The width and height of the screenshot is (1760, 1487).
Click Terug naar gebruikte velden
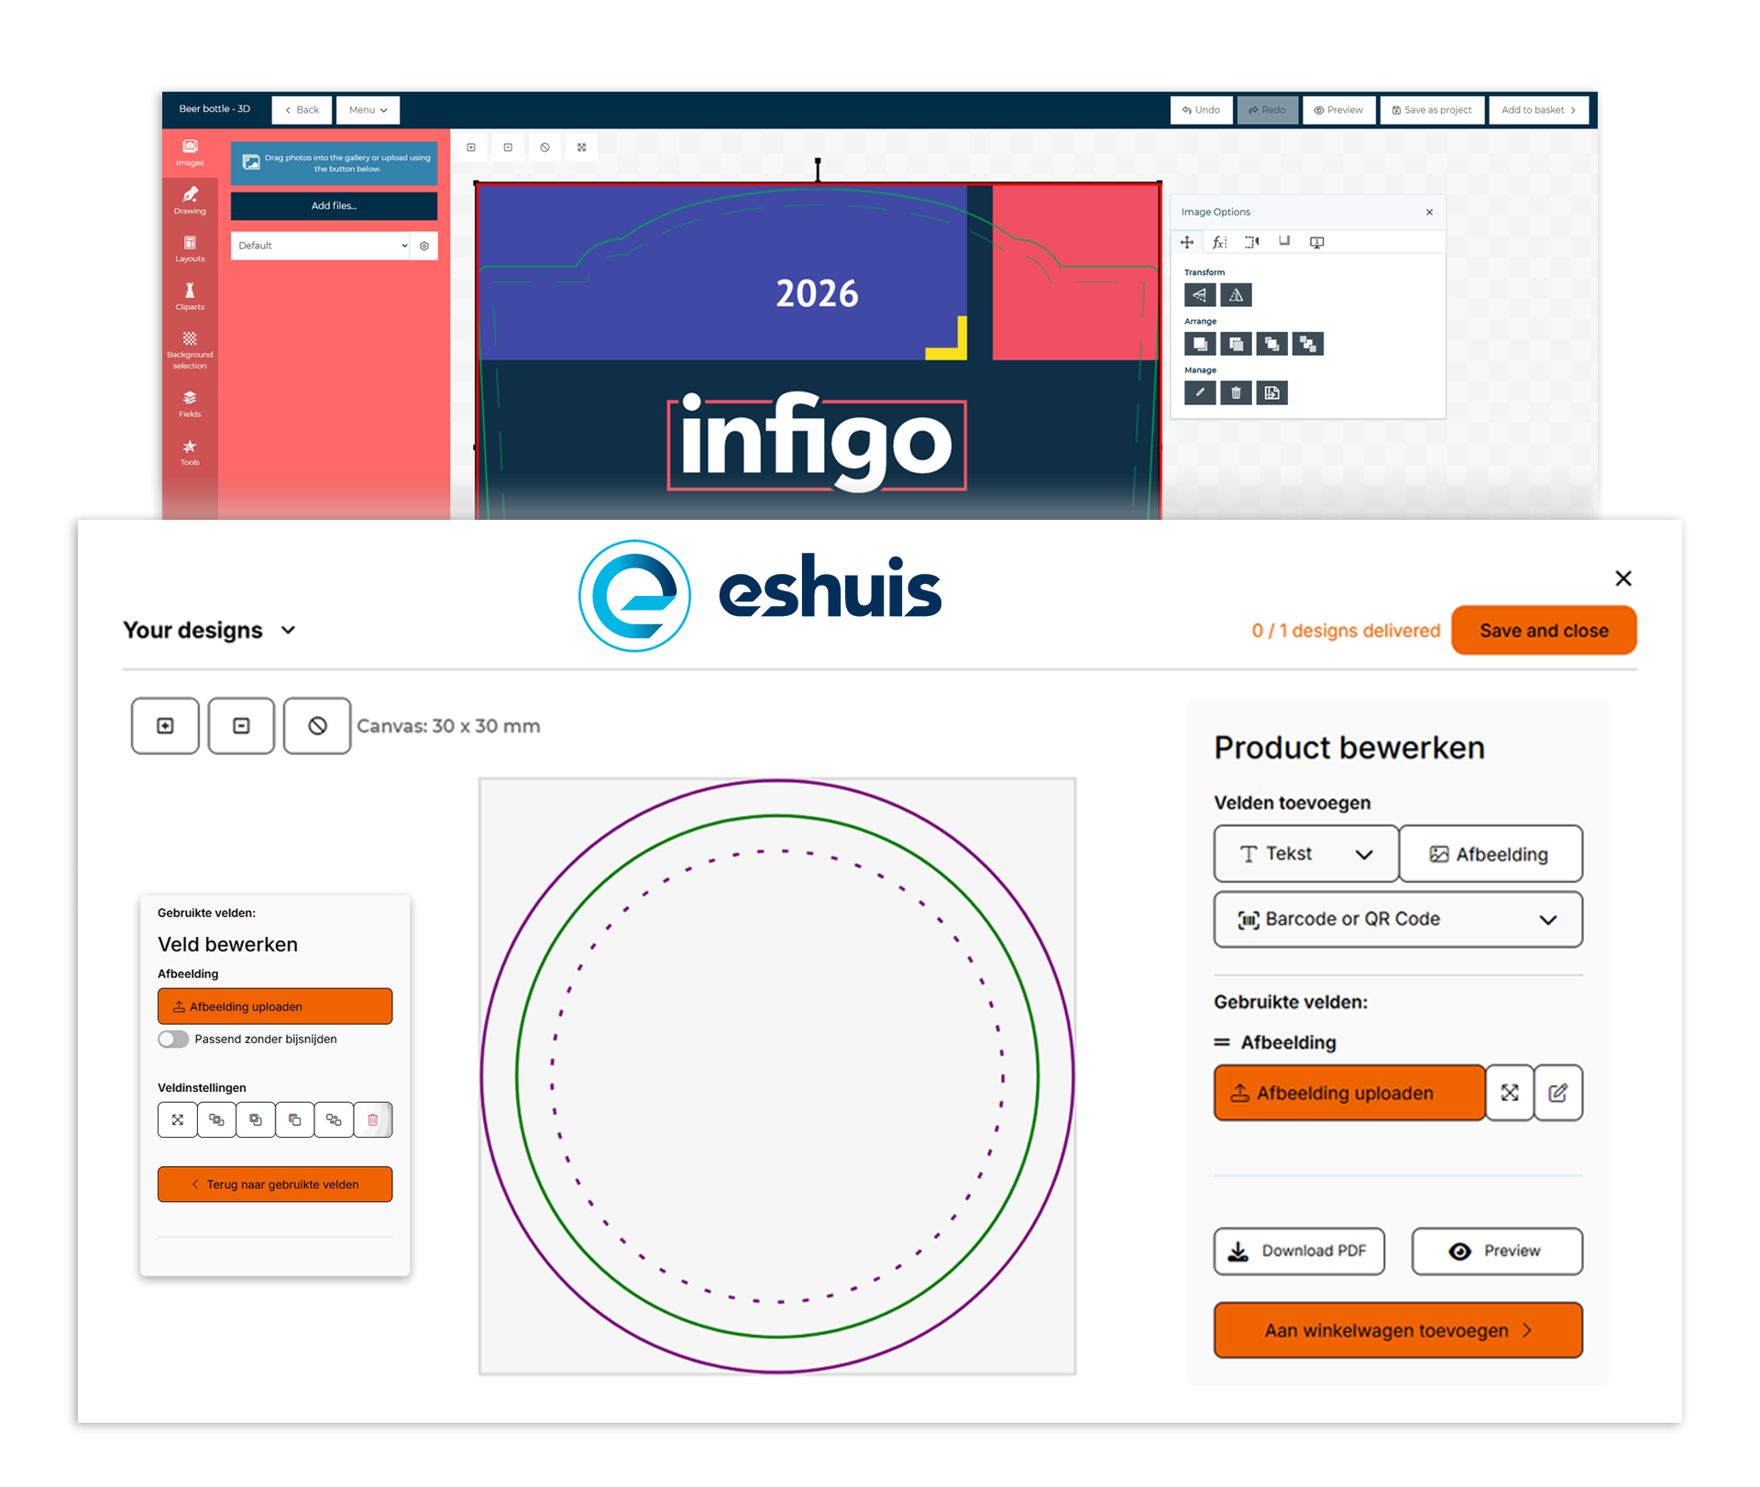point(275,1184)
